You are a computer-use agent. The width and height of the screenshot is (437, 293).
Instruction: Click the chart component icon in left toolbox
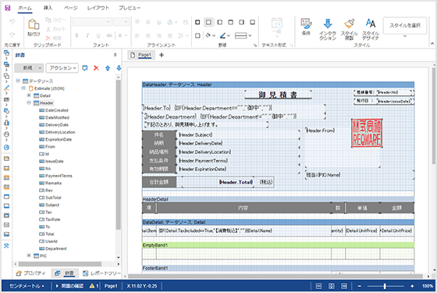(x=6, y=123)
